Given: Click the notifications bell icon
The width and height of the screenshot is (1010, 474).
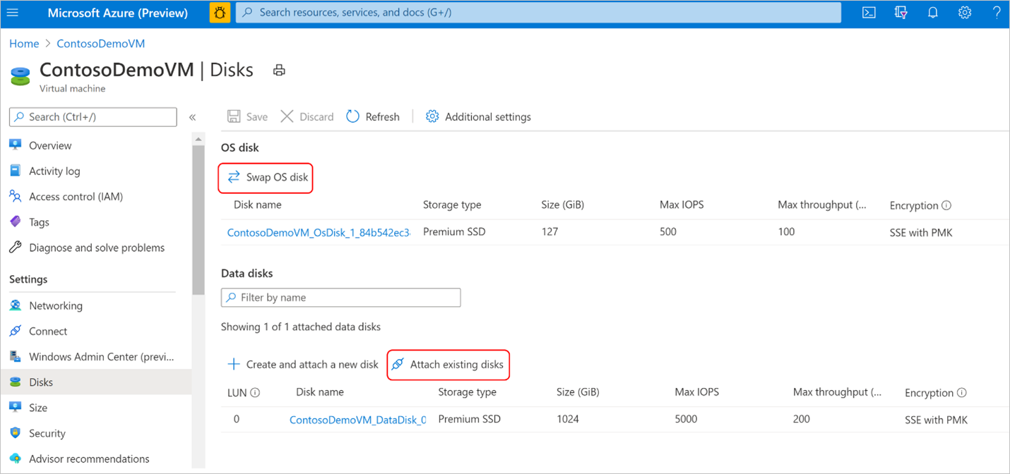Looking at the screenshot, I should click(x=933, y=13).
